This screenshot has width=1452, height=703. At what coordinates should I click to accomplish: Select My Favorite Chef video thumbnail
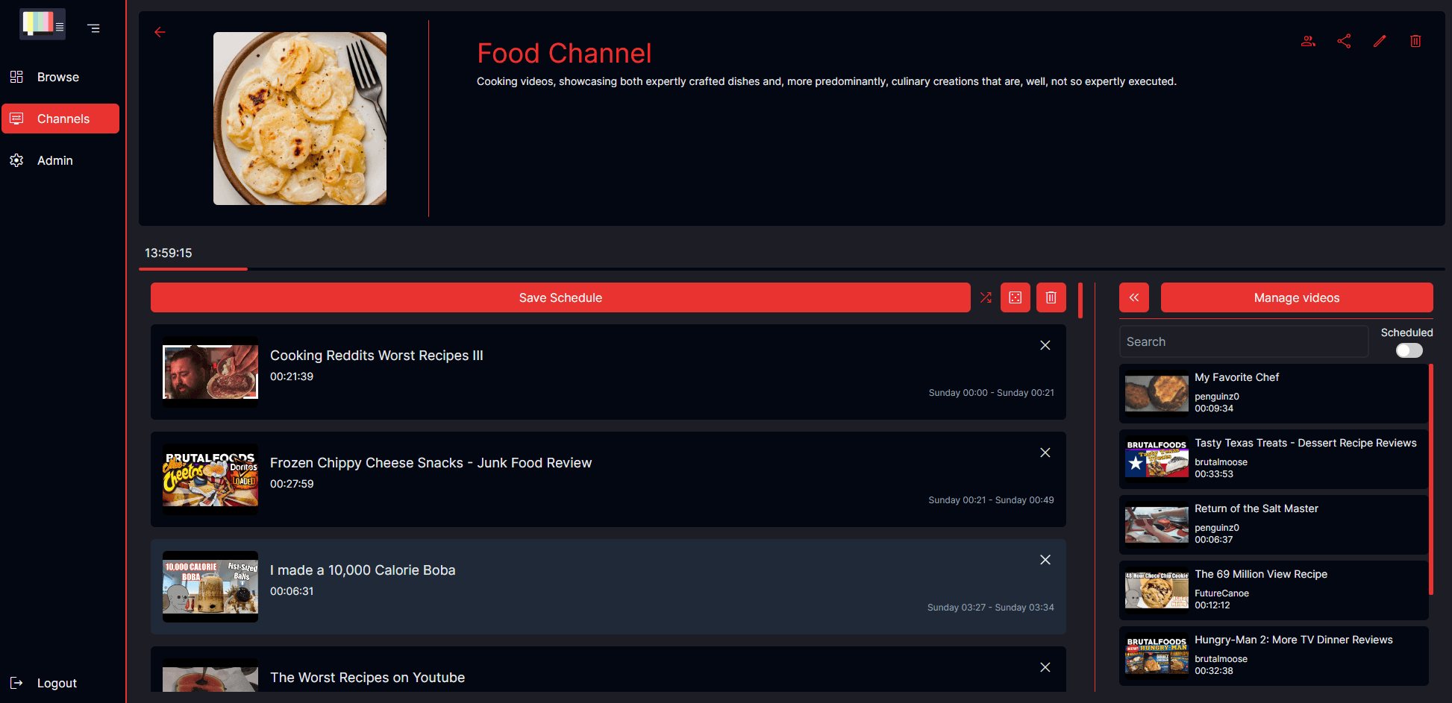click(x=1157, y=393)
